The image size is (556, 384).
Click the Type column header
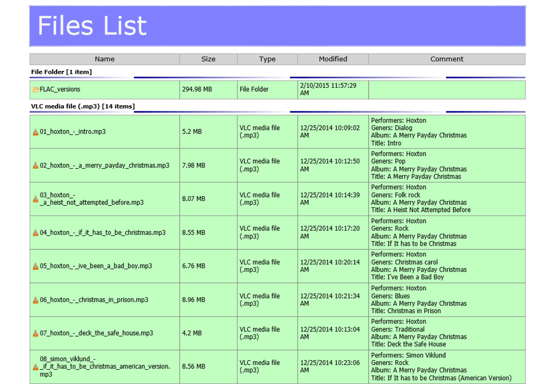pyautogui.click(x=267, y=59)
